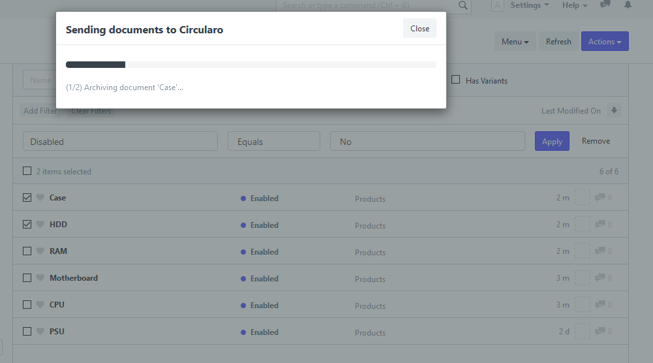The width and height of the screenshot is (653, 363).
Task: Open the PSU item link
Action: [x=57, y=331]
